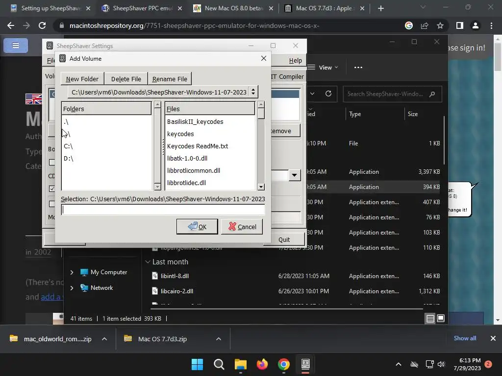Go back in Chrome
The width and height of the screenshot is (502, 376).
pyautogui.click(x=11, y=25)
